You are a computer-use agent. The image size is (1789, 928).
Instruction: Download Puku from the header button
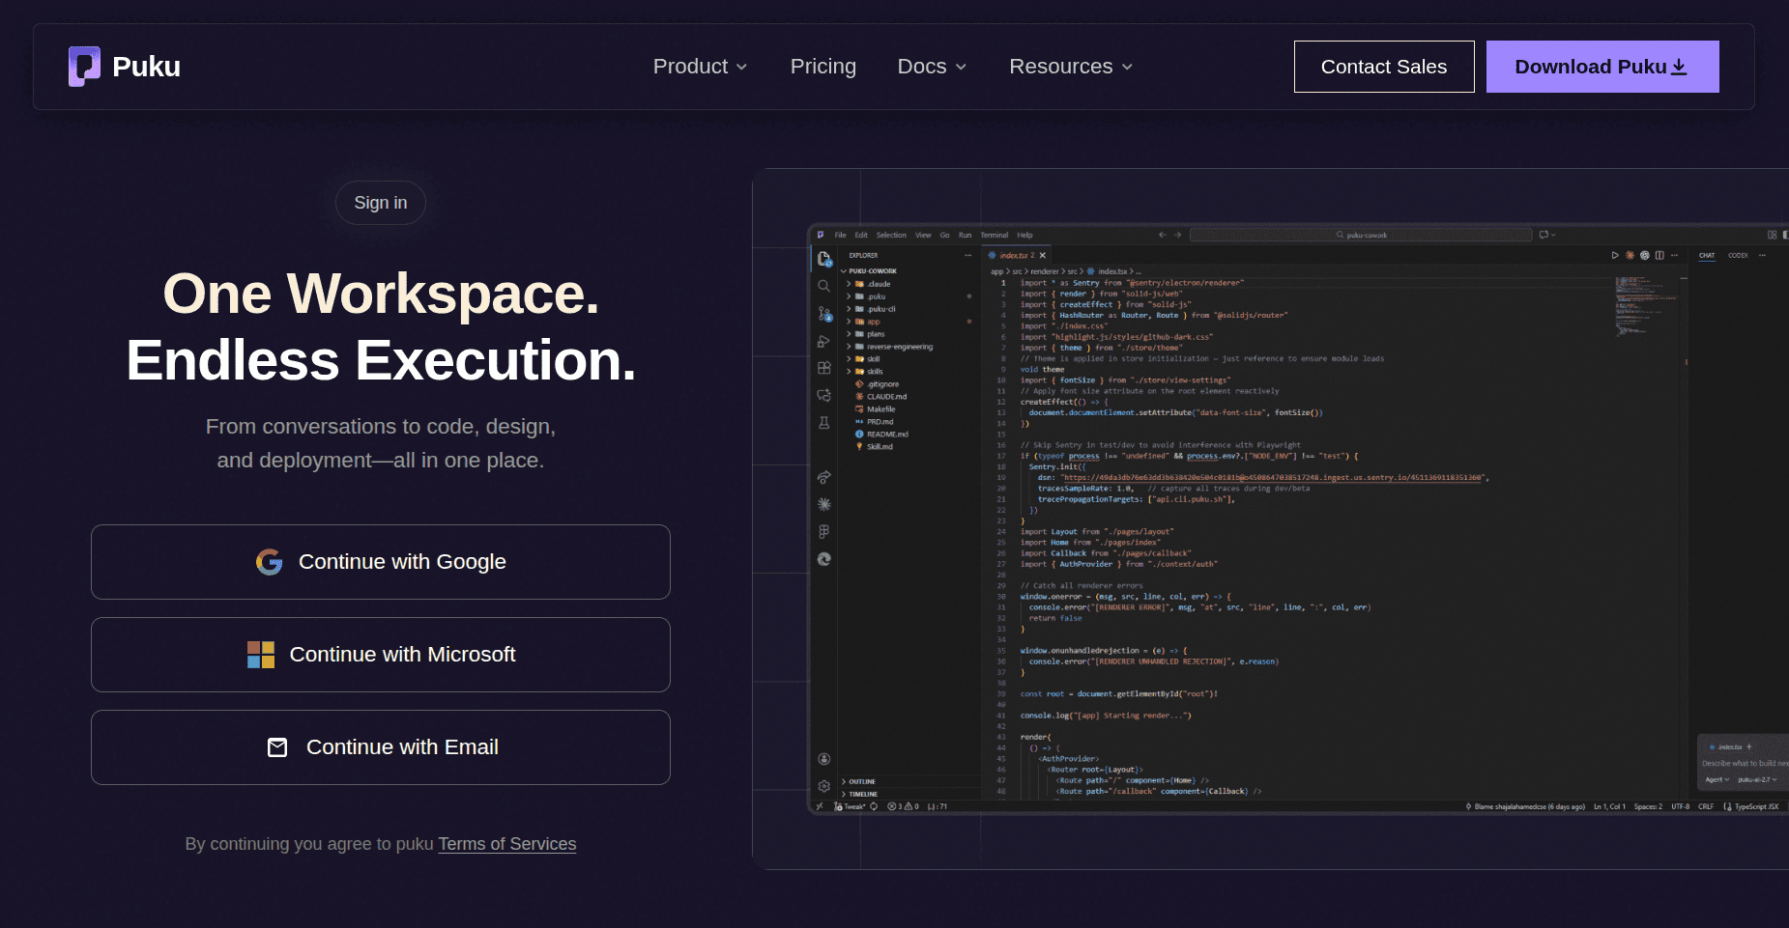pyautogui.click(x=1602, y=67)
